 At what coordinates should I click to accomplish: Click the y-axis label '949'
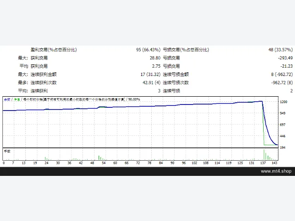pos(283,113)
